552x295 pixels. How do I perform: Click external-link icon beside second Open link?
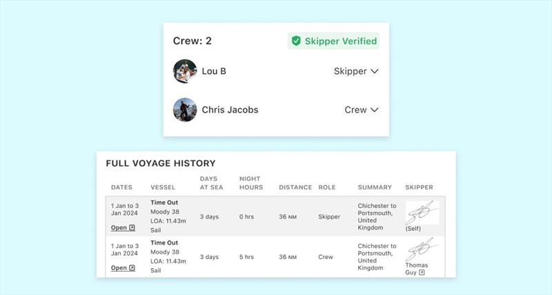pos(132,268)
